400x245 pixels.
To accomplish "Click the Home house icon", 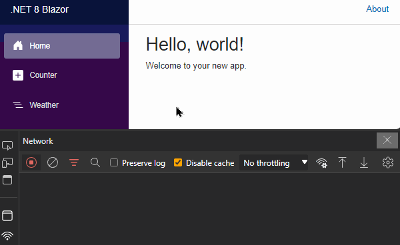I will 18,45.
